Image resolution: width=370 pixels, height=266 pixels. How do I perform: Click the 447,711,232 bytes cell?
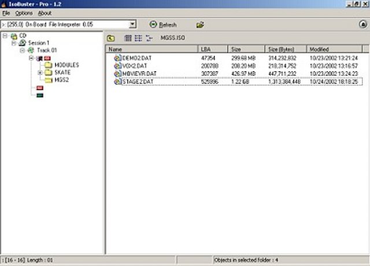282,73
